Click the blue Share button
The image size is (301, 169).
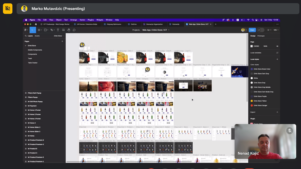[252, 30]
